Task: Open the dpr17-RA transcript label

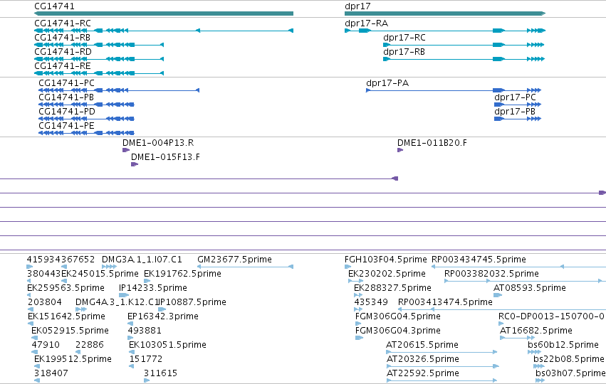Action: pos(367,23)
